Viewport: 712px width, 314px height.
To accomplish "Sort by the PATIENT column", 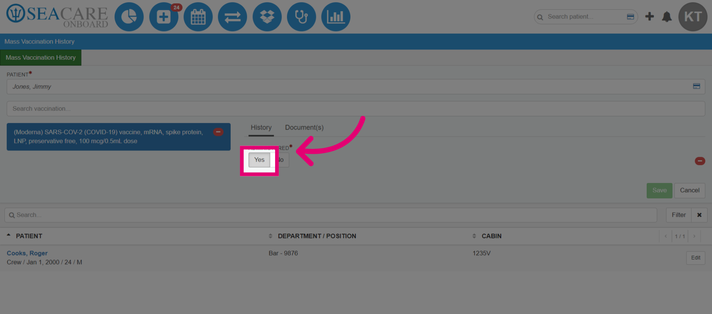I will click(29, 236).
